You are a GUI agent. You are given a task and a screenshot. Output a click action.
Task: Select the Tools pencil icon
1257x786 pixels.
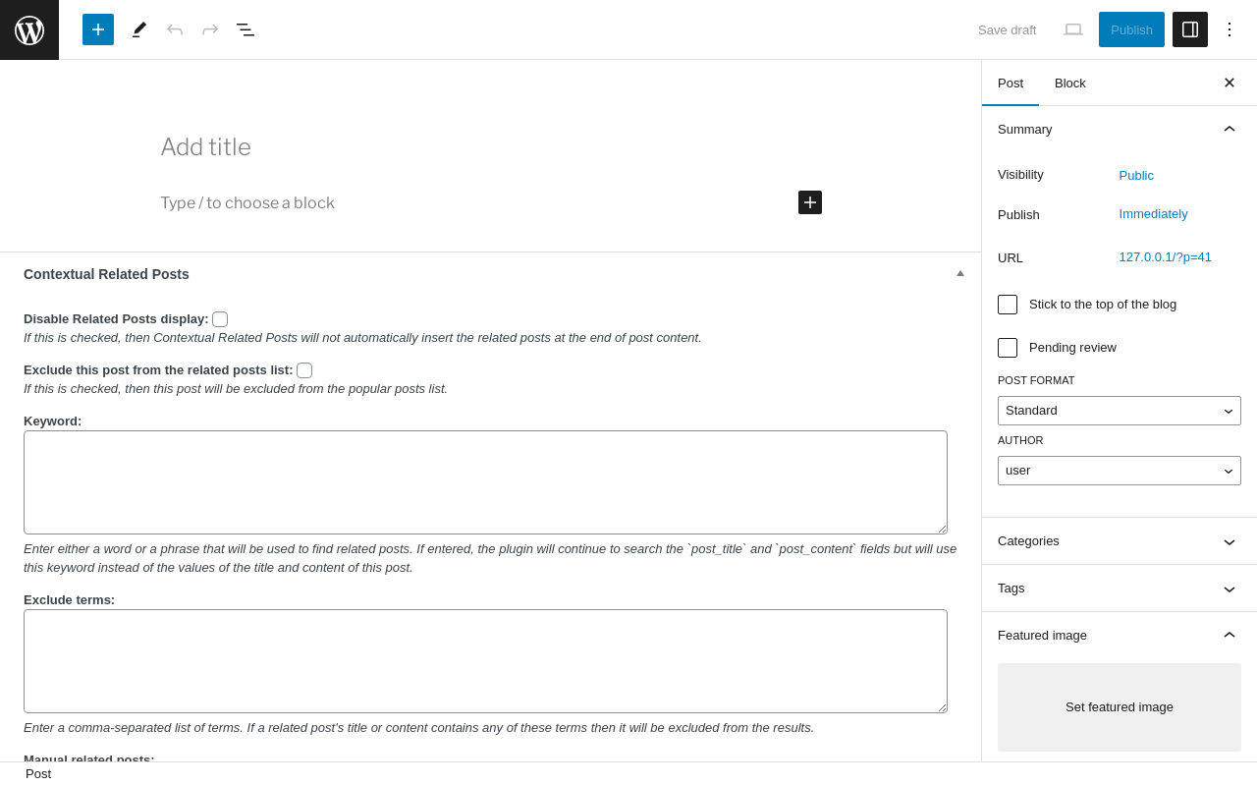tap(139, 29)
